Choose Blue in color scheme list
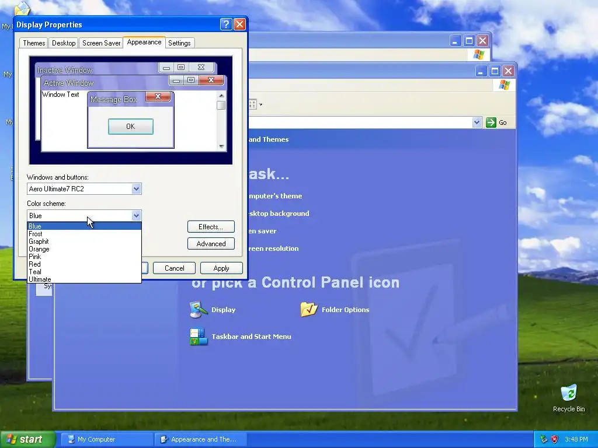 (84, 226)
